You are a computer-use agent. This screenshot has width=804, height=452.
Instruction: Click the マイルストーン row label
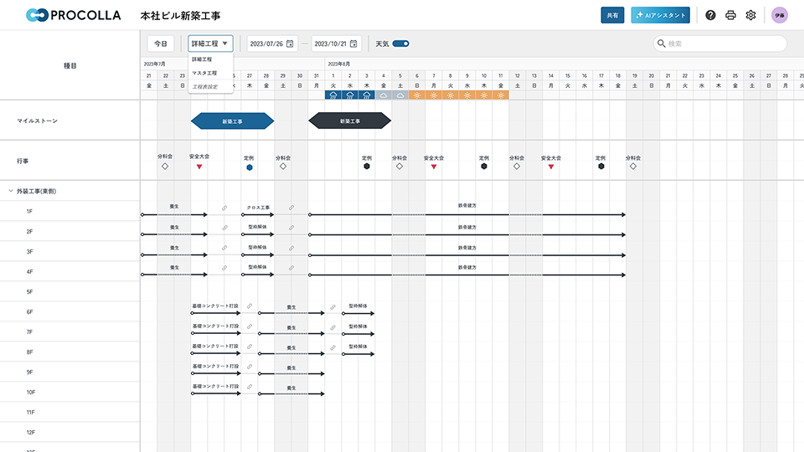pyautogui.click(x=37, y=121)
